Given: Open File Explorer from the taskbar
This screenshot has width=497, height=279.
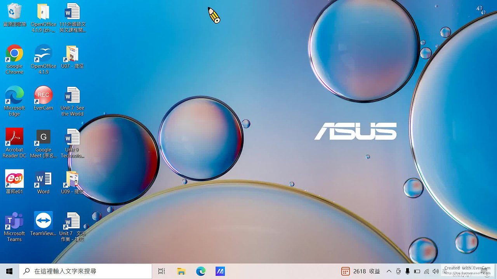Looking at the screenshot, I should click(x=181, y=271).
